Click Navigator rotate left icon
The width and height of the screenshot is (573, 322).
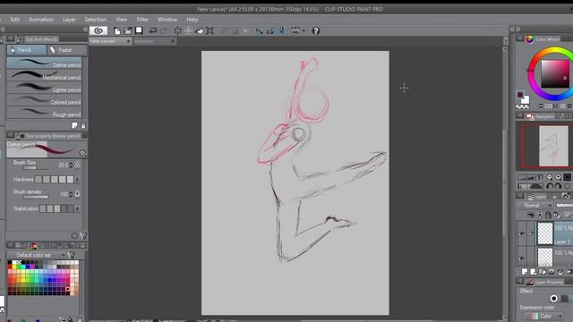(x=549, y=186)
